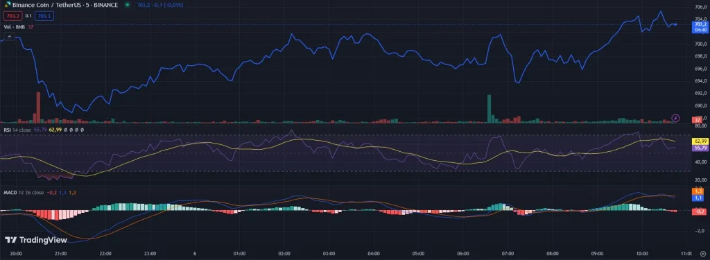Click the -2,0 MACD scale label
Screen dimensions: 710x260
[700, 230]
